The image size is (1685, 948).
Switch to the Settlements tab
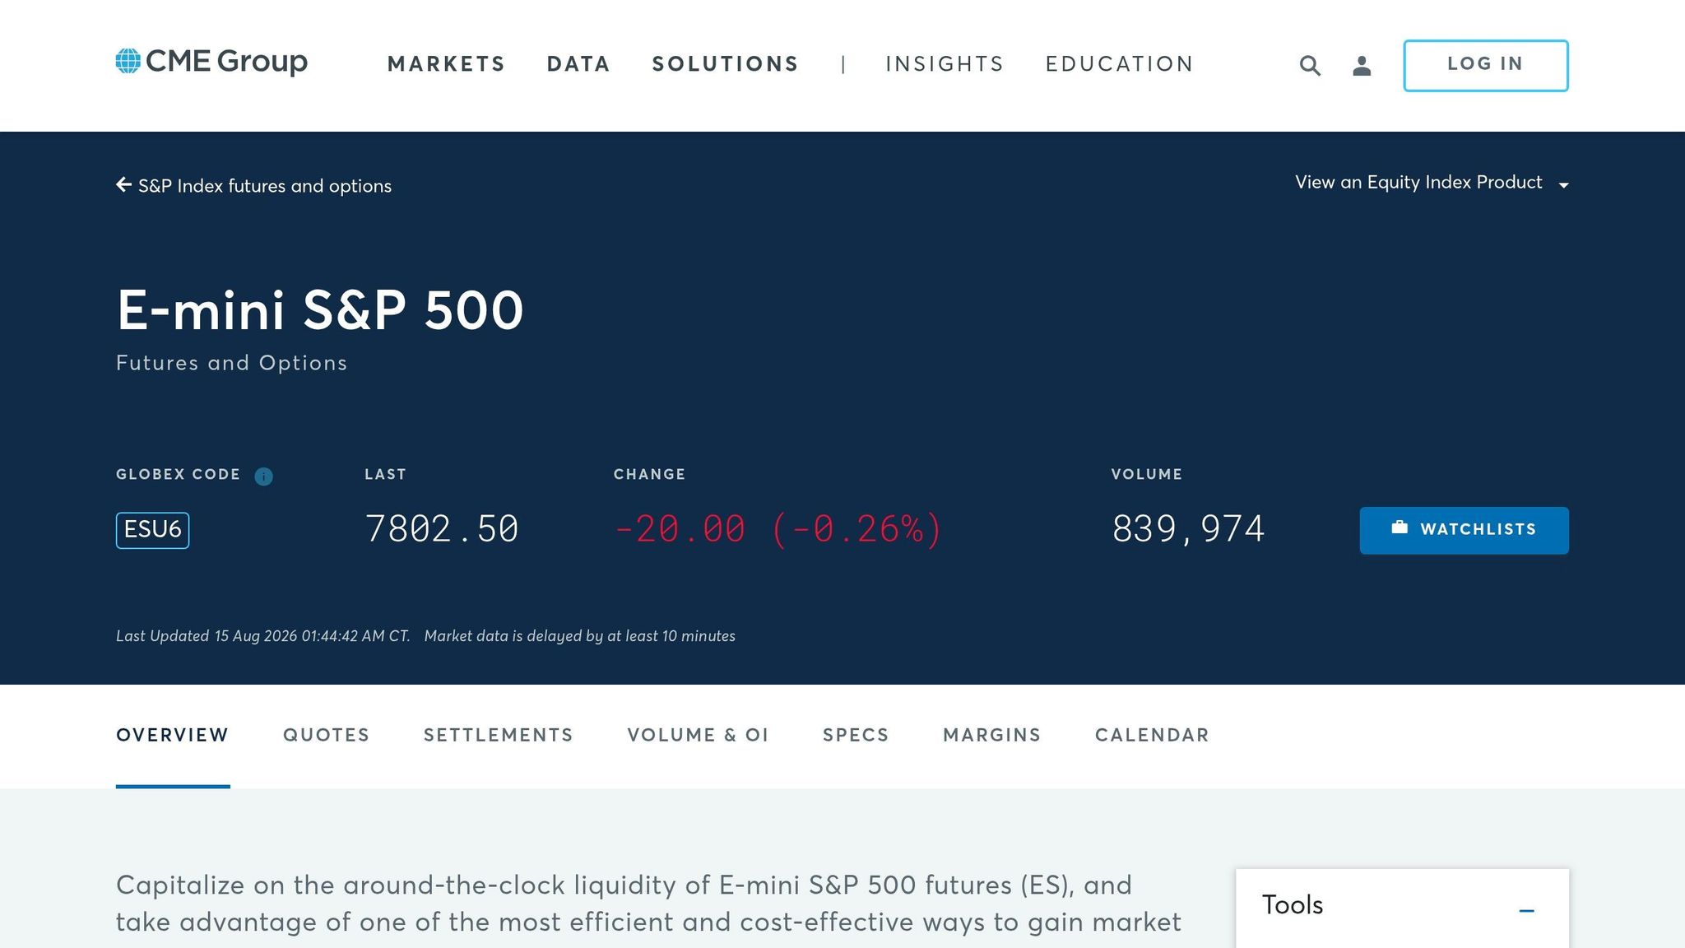(x=498, y=735)
